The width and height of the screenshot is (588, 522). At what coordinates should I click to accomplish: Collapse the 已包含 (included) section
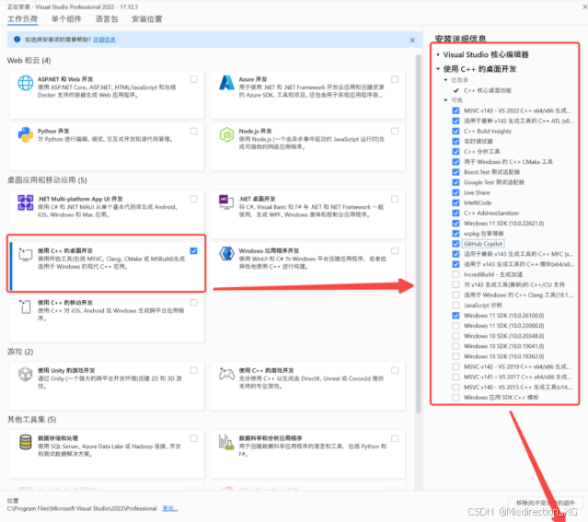[445, 80]
